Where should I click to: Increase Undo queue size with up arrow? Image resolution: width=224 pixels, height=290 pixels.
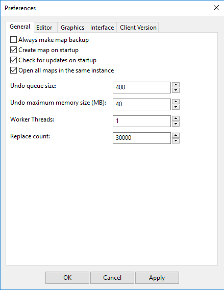(x=176, y=85)
